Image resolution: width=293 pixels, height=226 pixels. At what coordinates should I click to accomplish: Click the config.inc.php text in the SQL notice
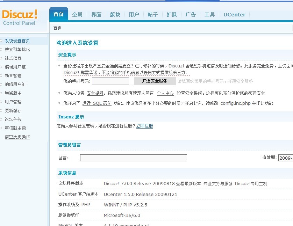tap(235, 103)
